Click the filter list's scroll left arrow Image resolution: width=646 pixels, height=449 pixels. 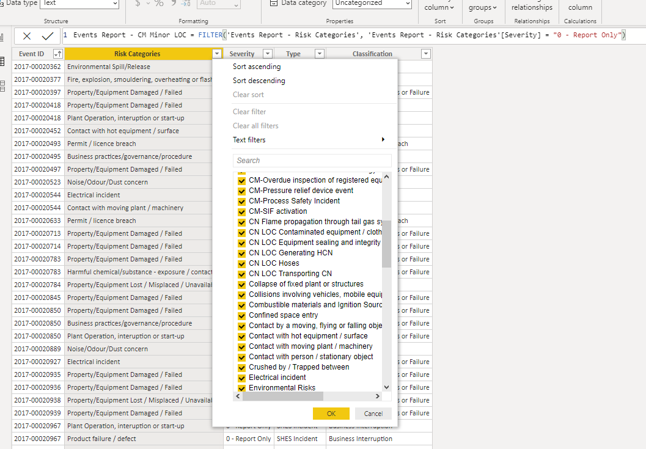pos(238,396)
